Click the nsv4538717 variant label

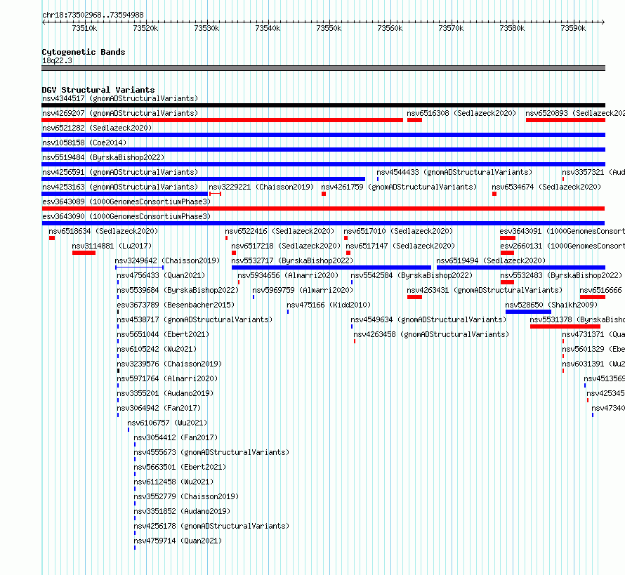195,319
